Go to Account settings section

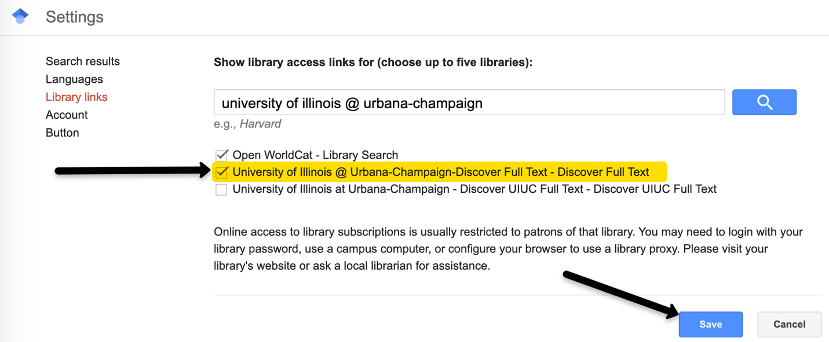[x=67, y=115]
